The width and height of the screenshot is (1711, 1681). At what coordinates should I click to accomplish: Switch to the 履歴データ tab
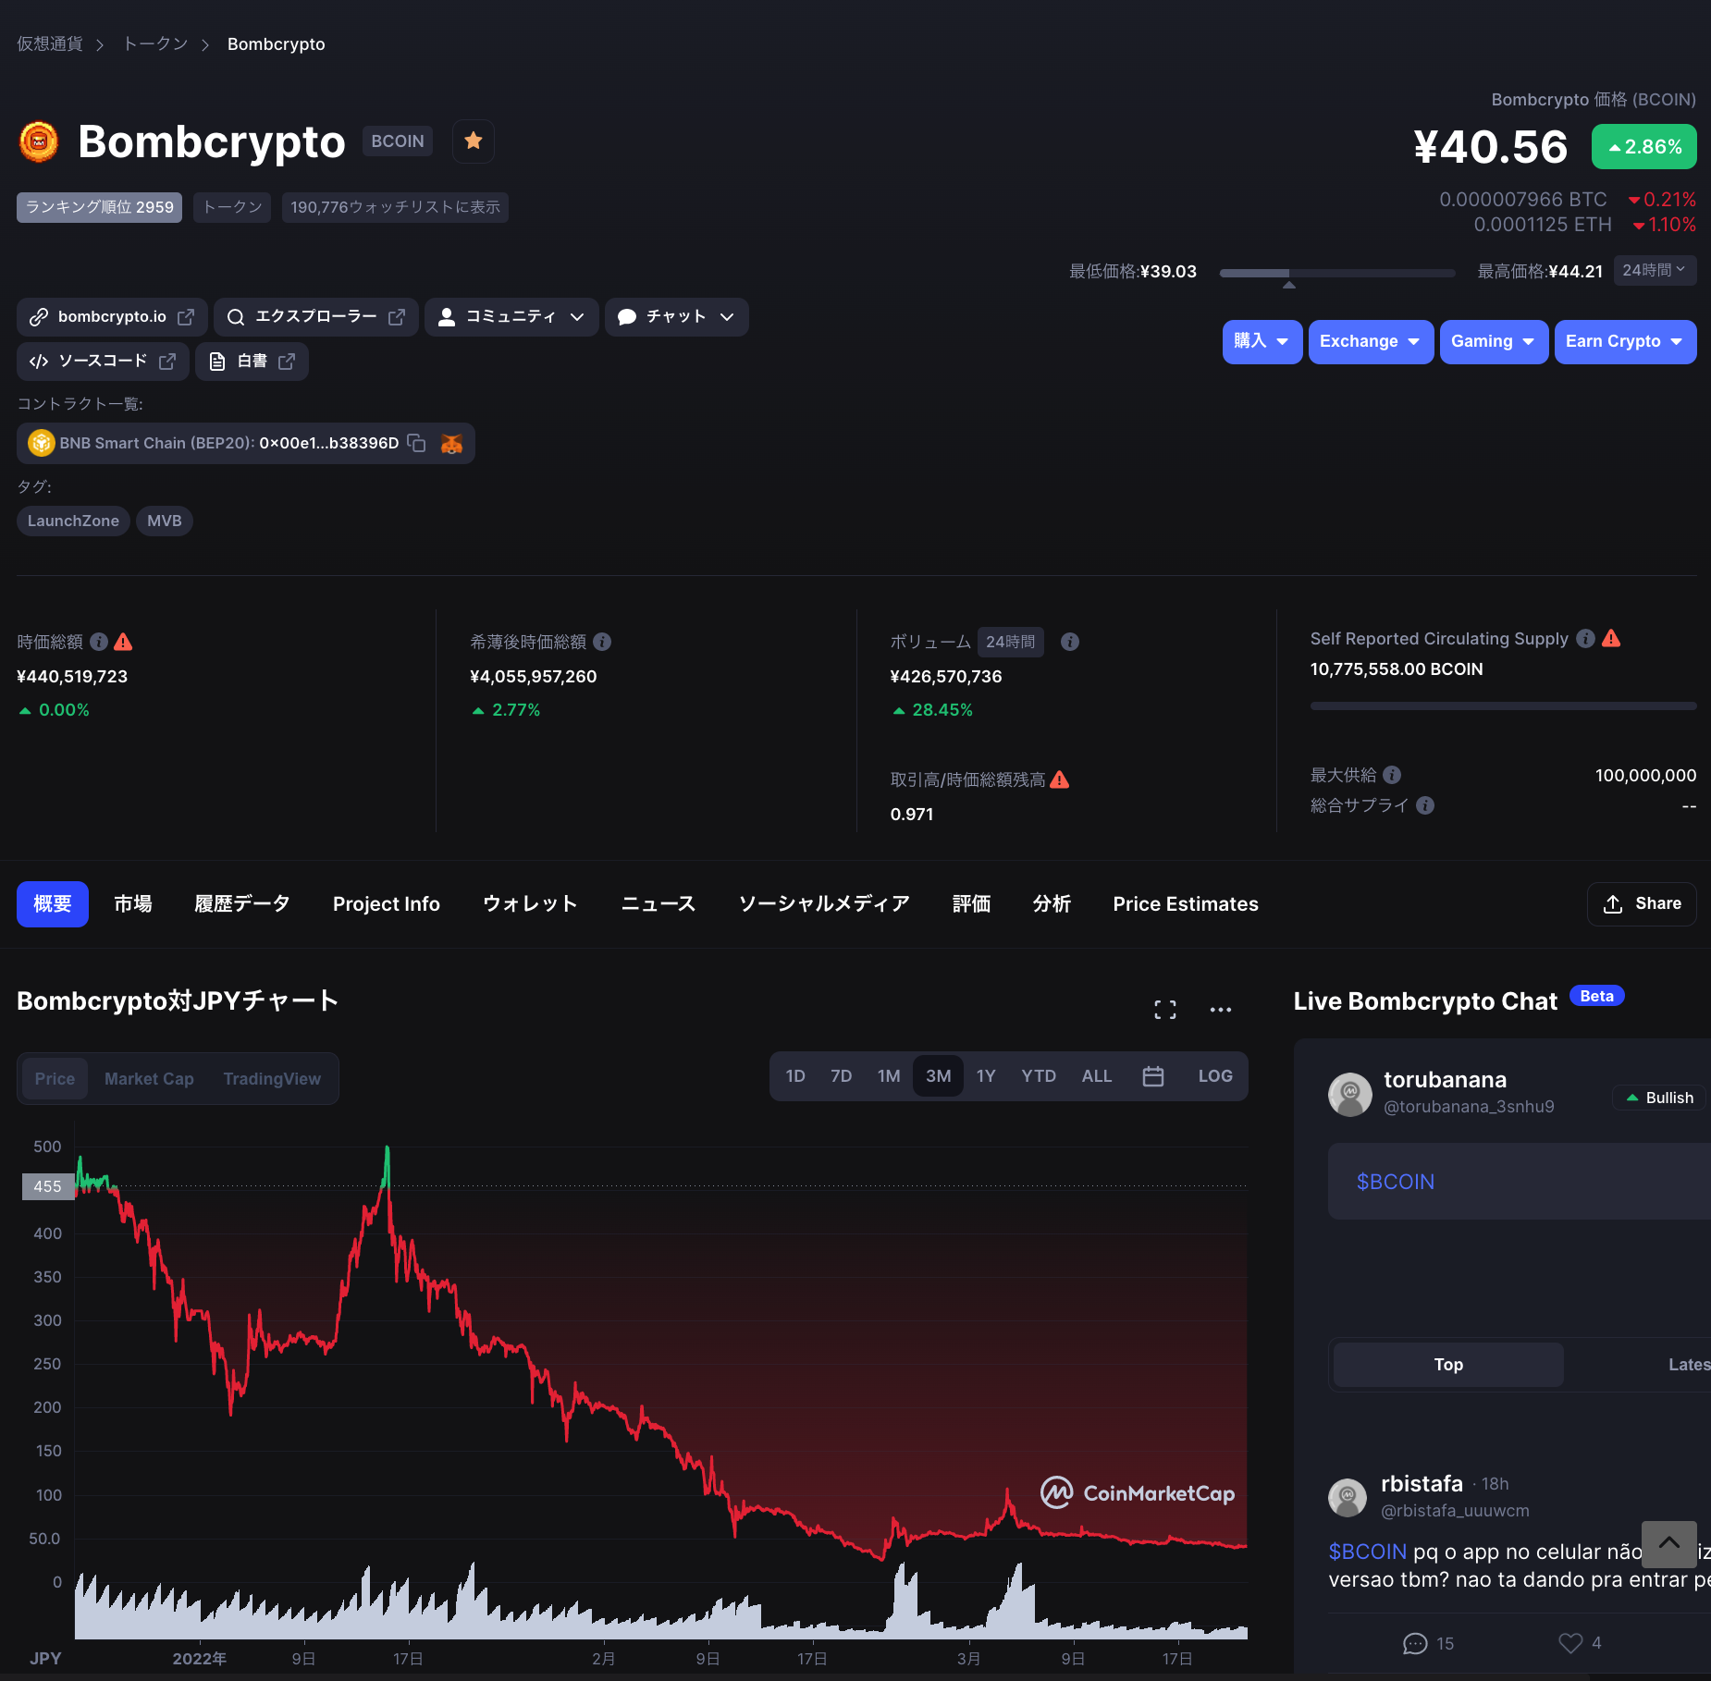coord(242,904)
